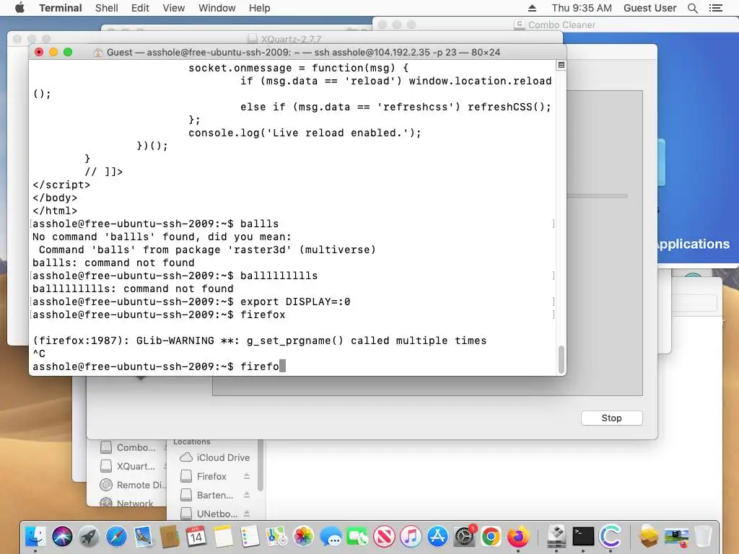The width and height of the screenshot is (739, 554).
Task: Open the disk installer icon beside Terminal in Dock
Action: (x=556, y=536)
